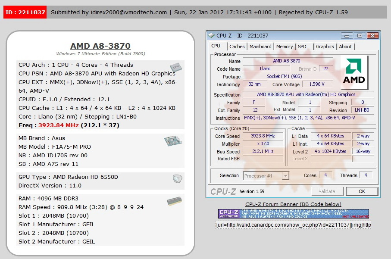Viewport: 391px width, 259px height.
Task: Click the AMD logo in CPU-Z window
Action: click(354, 73)
